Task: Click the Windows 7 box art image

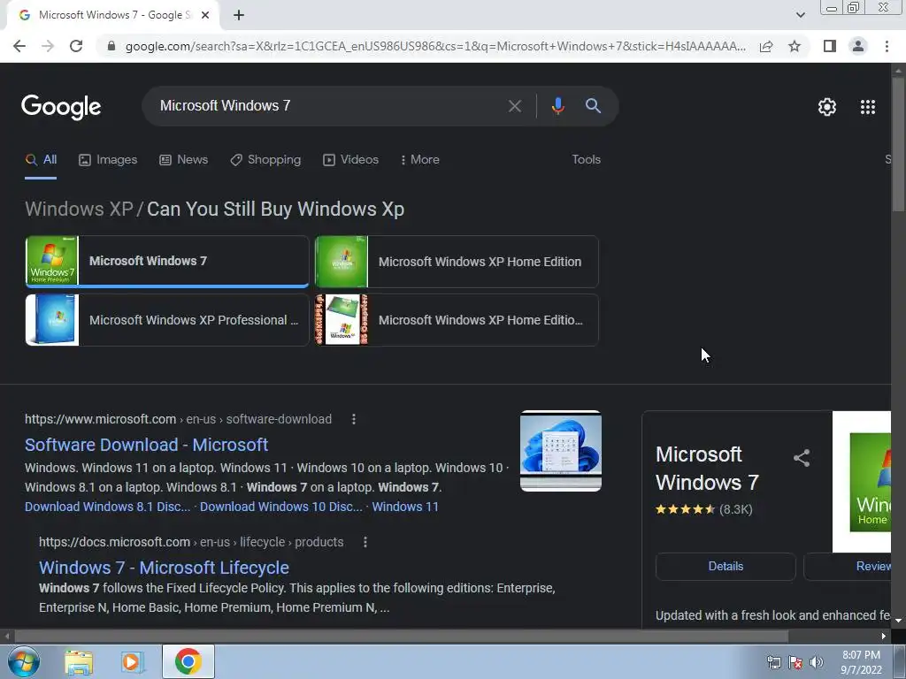Action: tap(862, 482)
